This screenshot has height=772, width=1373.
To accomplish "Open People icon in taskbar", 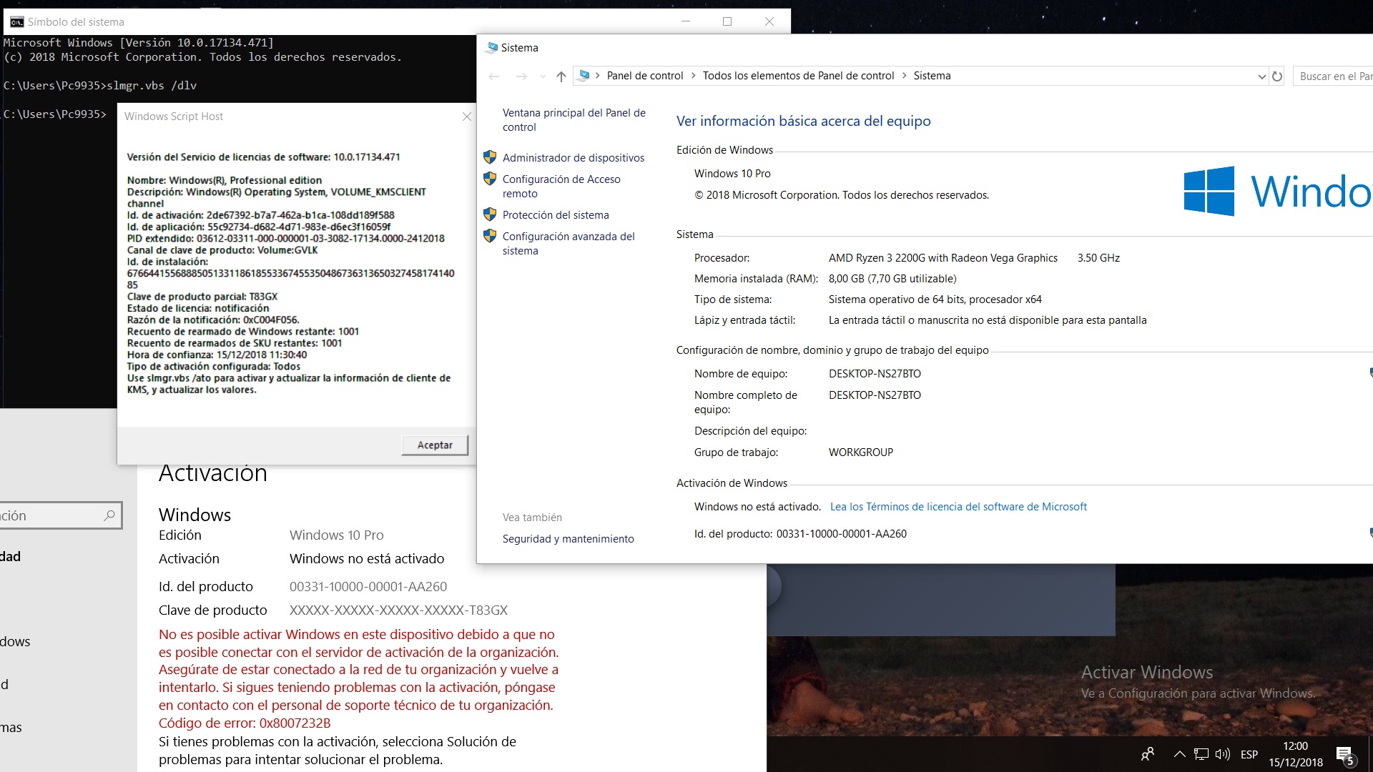I will (x=1148, y=754).
